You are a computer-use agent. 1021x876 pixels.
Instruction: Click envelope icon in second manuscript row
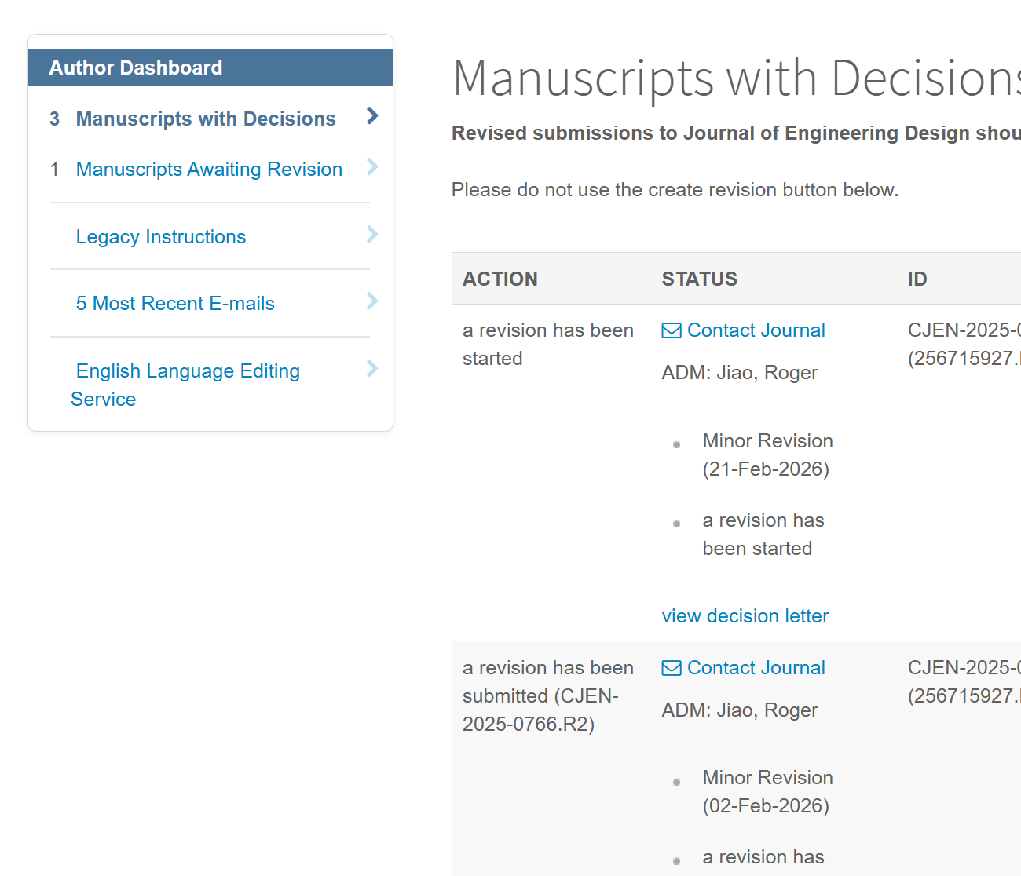pyautogui.click(x=672, y=668)
